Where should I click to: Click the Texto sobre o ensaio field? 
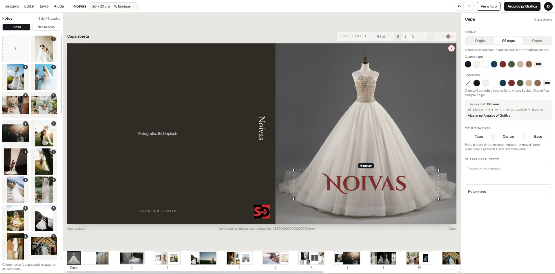click(508, 174)
